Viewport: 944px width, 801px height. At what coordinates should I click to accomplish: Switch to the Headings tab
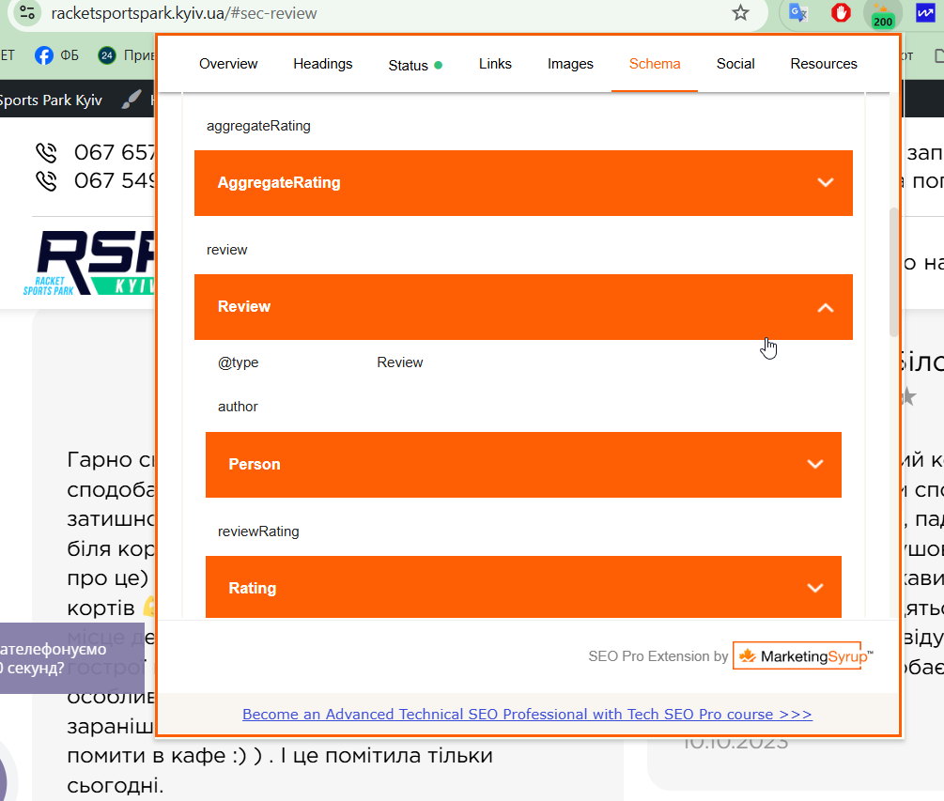point(323,64)
